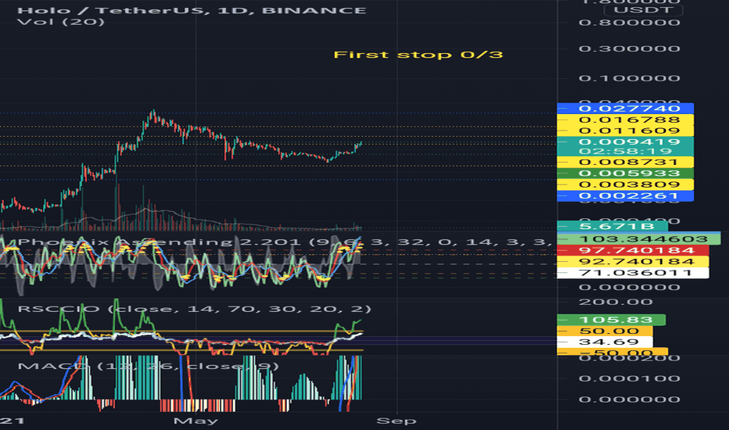
Task: Click the white 34.69 RSCCIO value
Action: 605,342
